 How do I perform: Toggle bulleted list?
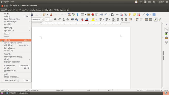click(100, 20)
